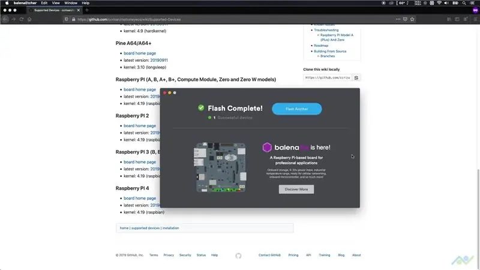Open Raspberry PI Model A sidebar link
Screen dimensions: 480x270
337,37
